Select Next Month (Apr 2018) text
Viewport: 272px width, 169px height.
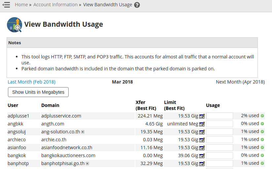click(240, 82)
